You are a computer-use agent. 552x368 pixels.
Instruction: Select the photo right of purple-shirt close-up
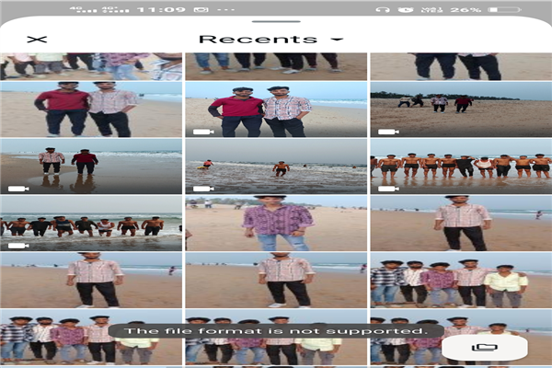(x=460, y=223)
